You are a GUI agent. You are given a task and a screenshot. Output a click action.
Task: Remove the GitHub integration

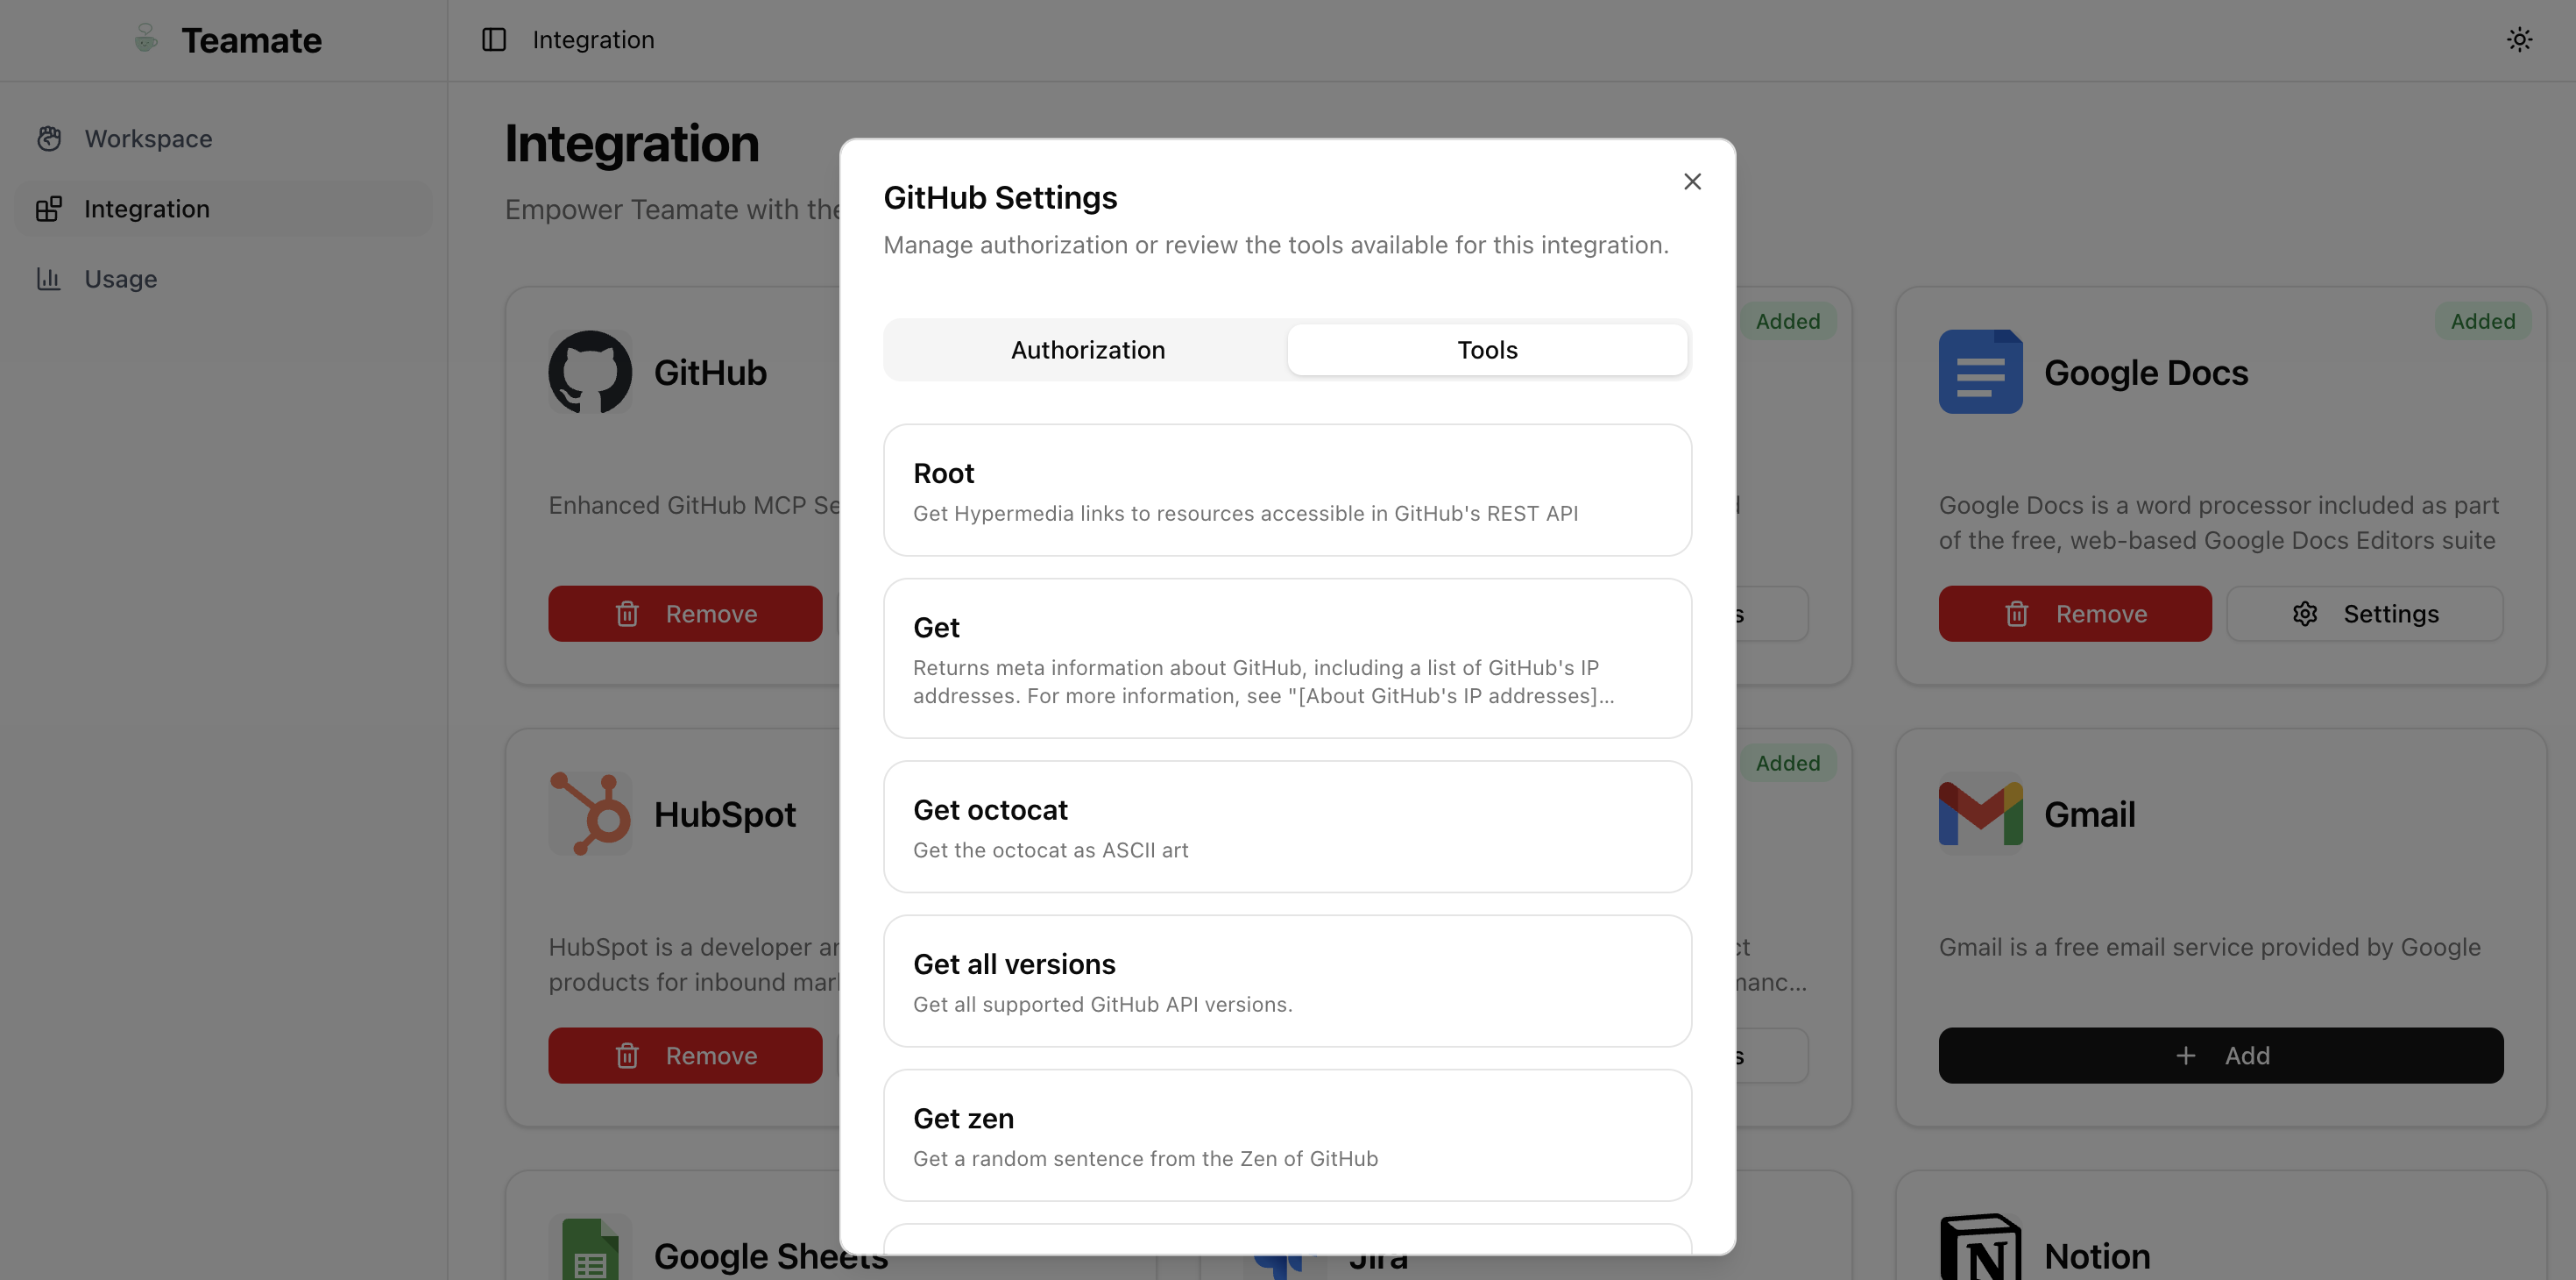[x=685, y=614]
